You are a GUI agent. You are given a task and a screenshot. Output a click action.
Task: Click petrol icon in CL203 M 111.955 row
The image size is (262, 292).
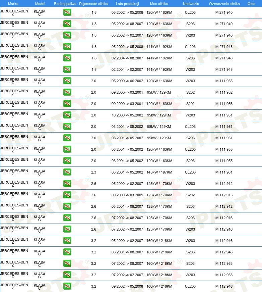pyautogui.click(x=67, y=149)
